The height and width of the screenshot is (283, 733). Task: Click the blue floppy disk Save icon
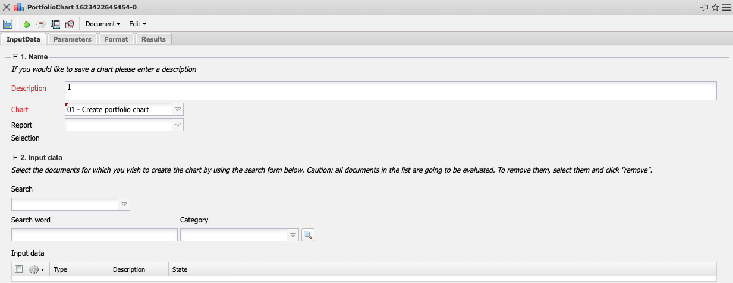click(x=8, y=24)
